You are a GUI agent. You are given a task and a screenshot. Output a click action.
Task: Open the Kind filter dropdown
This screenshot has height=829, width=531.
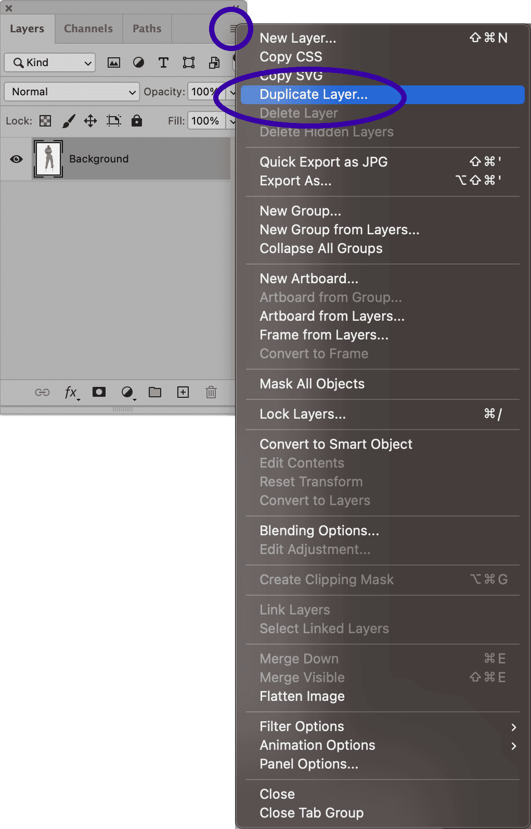(x=50, y=63)
